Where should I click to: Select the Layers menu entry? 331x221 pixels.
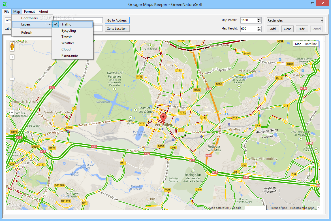pos(31,24)
